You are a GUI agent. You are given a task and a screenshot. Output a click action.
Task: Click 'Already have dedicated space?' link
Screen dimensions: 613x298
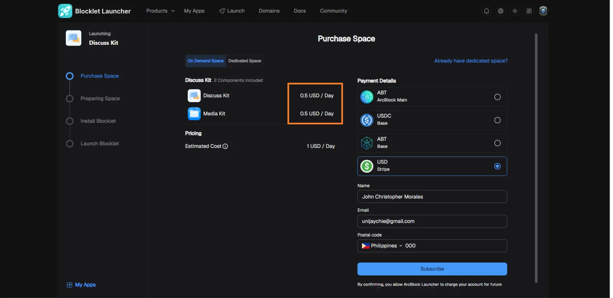(x=471, y=61)
